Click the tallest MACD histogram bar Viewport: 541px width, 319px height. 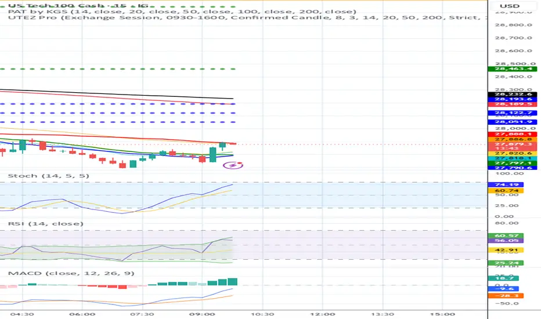click(233, 282)
